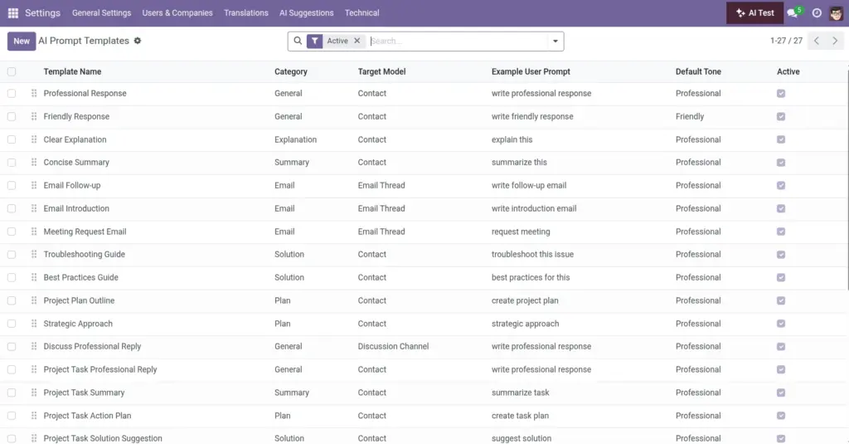The image size is (849, 444).
Task: Grab the drag handle for Meeting Request Email
Action: click(34, 232)
